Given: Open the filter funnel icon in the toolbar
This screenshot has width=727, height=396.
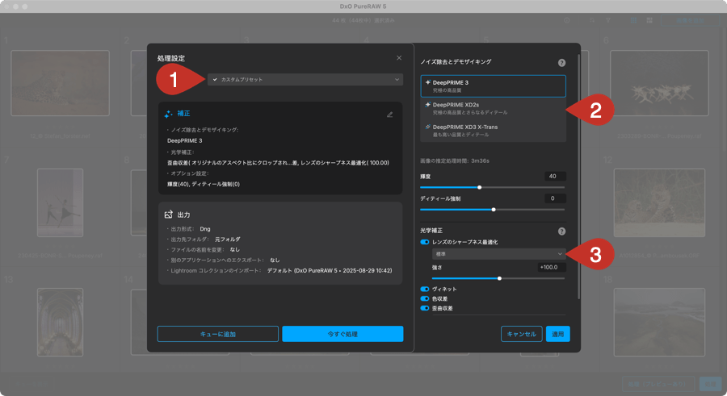Looking at the screenshot, I should 607,20.
